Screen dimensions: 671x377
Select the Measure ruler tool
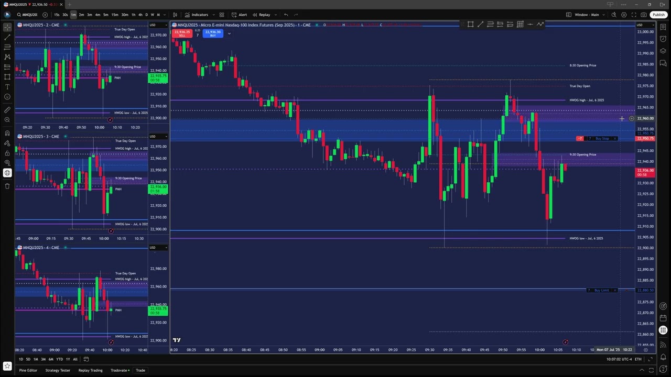[x=7, y=110]
